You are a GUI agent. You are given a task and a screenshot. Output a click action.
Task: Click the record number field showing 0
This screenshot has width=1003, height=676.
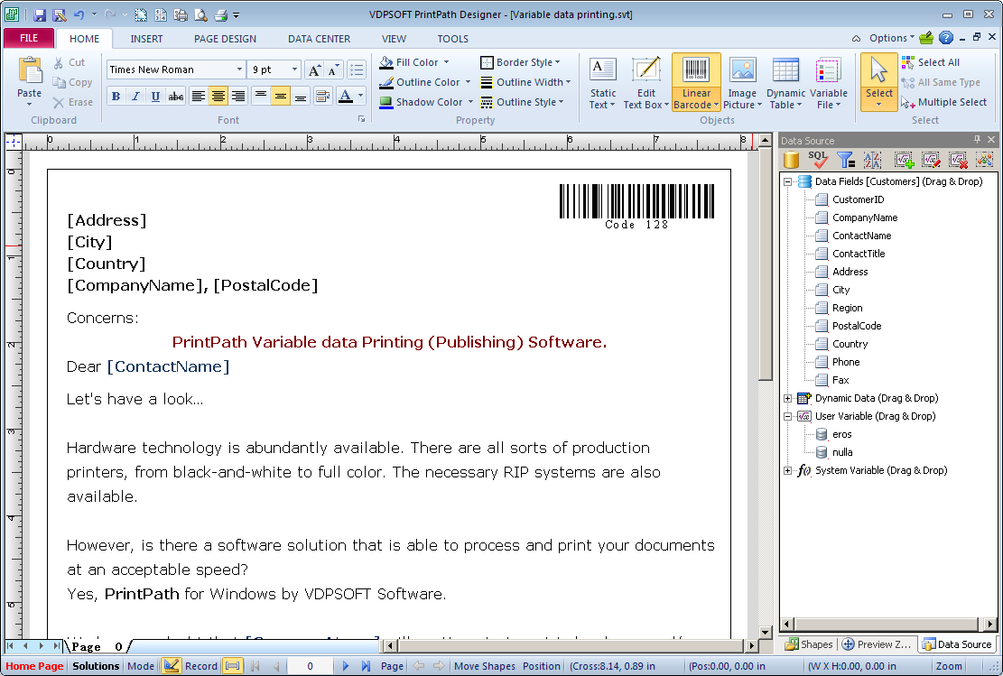click(x=311, y=666)
